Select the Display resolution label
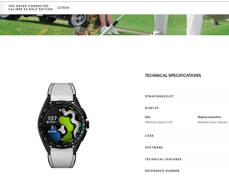 (x=209, y=117)
